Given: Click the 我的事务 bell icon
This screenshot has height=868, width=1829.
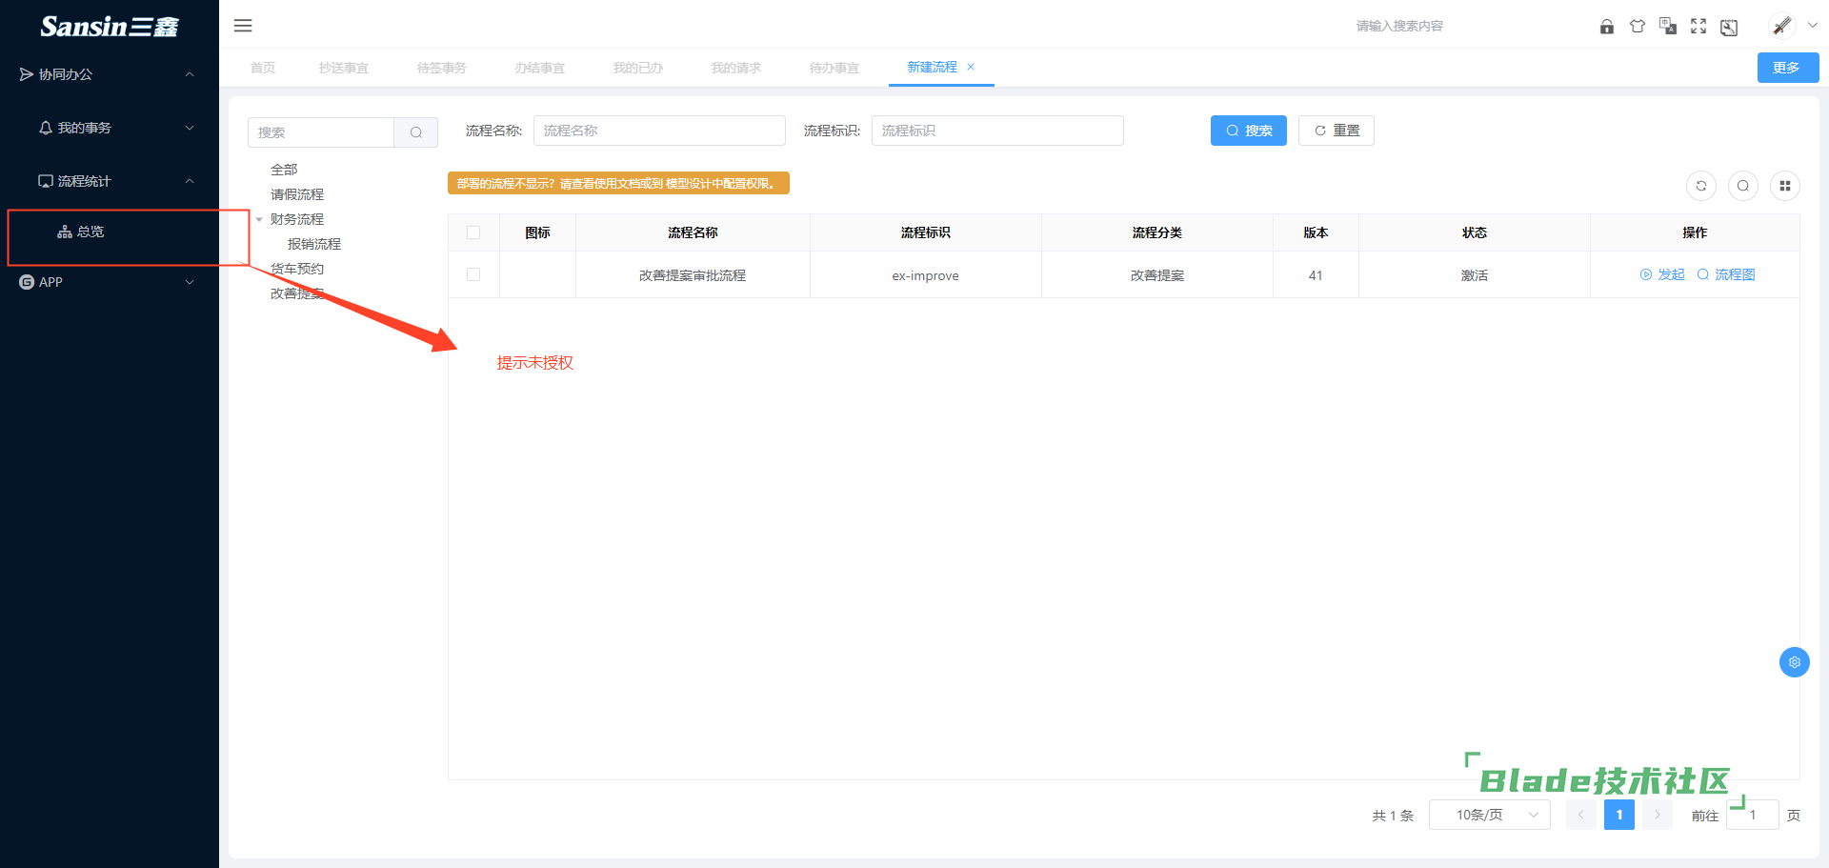Looking at the screenshot, I should click(x=46, y=128).
